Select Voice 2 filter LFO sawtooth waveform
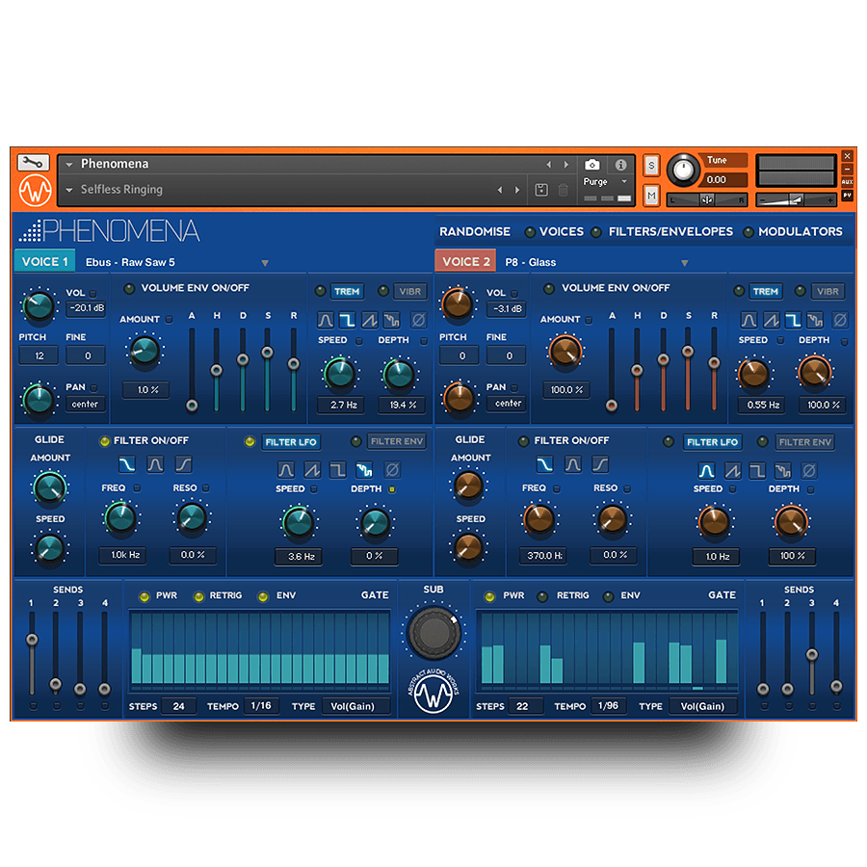 click(733, 470)
